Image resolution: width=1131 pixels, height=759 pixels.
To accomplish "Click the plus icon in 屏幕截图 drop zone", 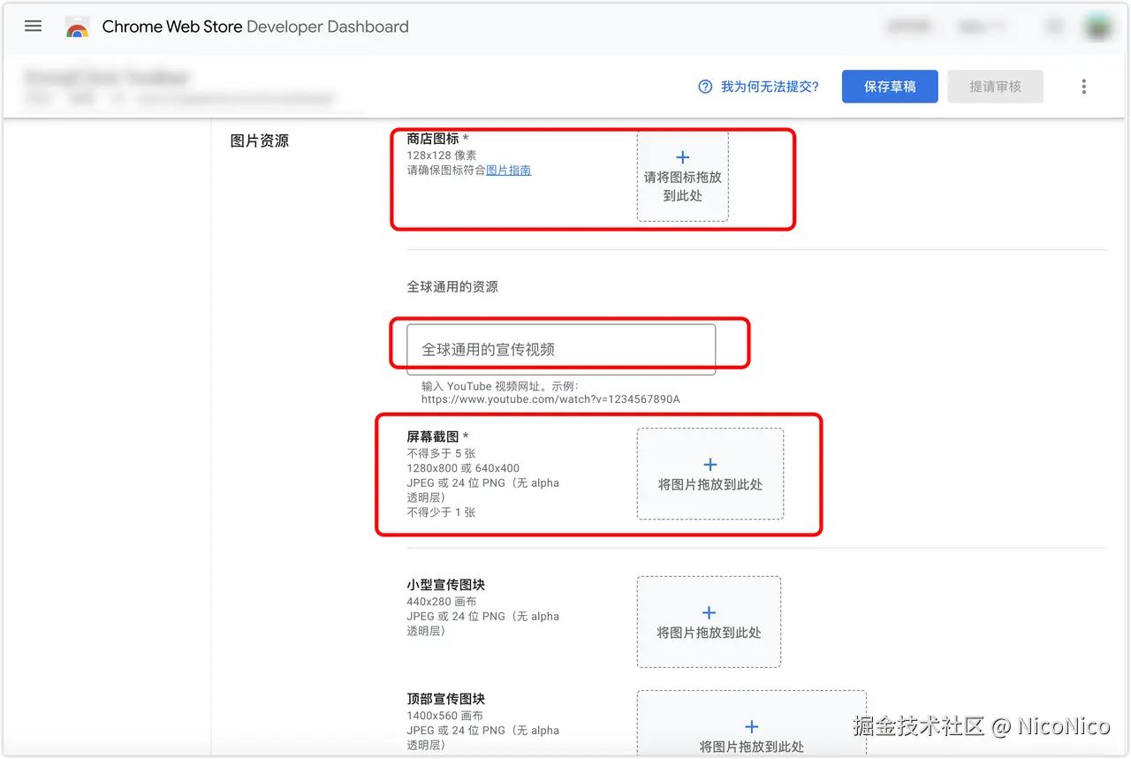I will point(709,463).
